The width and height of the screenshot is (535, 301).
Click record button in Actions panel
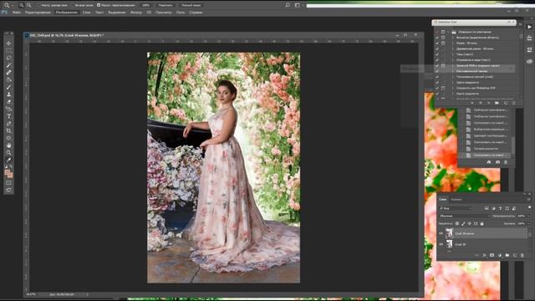pos(481,103)
